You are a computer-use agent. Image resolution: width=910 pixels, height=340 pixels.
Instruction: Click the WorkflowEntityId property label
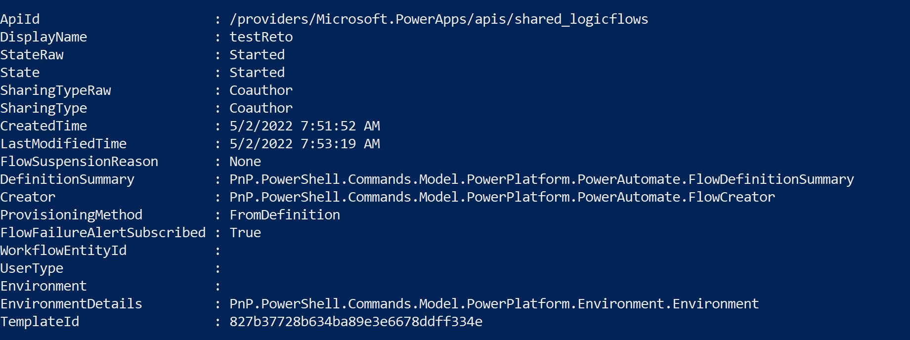click(63, 251)
